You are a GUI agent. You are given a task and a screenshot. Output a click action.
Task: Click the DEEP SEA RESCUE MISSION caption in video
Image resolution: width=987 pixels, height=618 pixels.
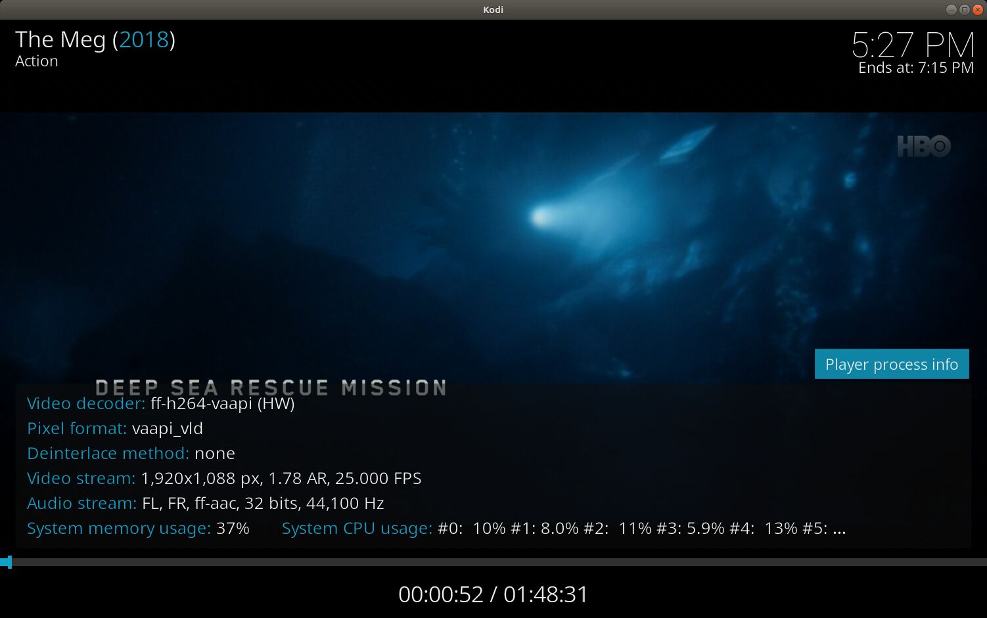(271, 387)
